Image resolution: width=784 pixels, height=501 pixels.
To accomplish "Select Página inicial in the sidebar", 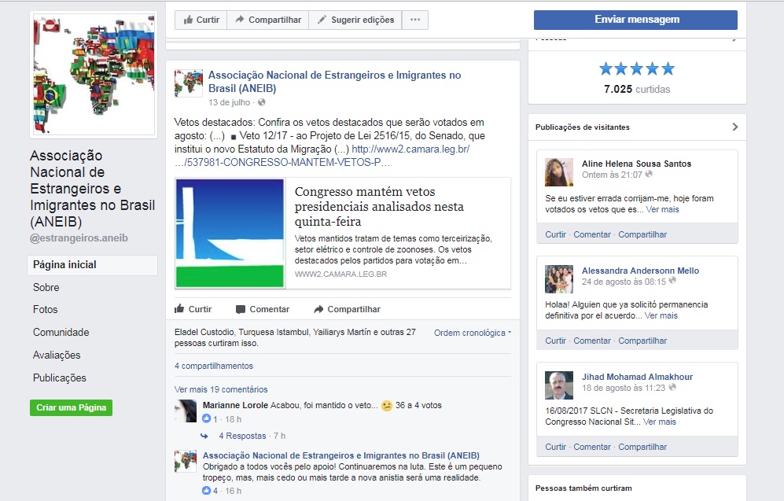I will pyautogui.click(x=93, y=265).
